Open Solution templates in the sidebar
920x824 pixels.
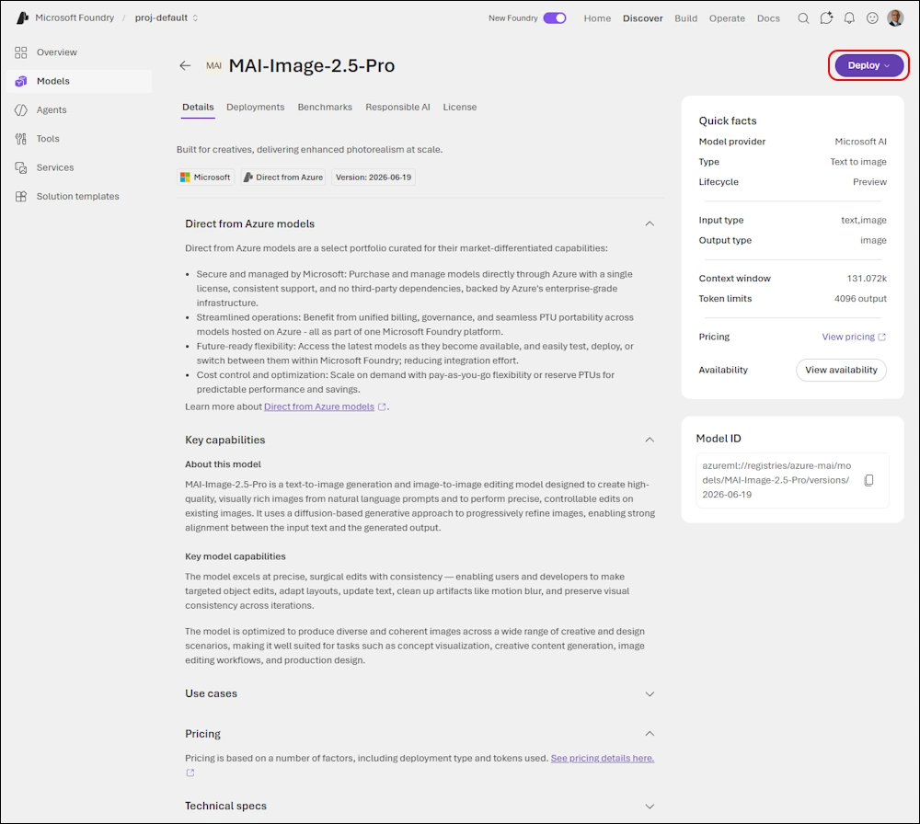tap(80, 196)
